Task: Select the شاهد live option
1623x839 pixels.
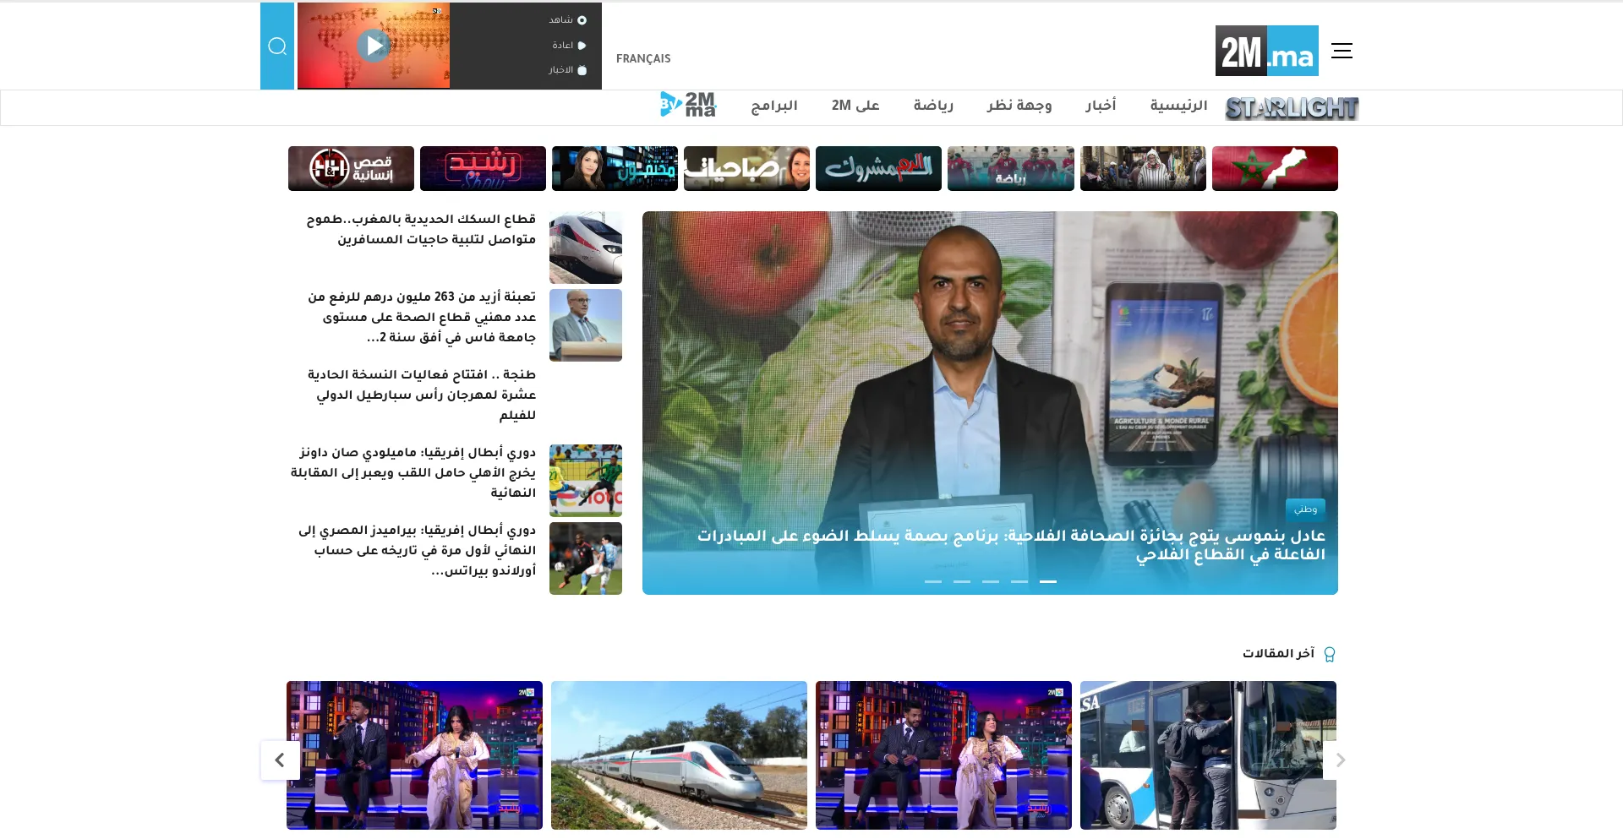Action: pos(567,20)
